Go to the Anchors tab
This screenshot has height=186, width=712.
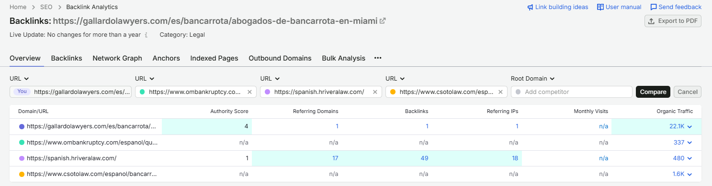[x=166, y=58]
